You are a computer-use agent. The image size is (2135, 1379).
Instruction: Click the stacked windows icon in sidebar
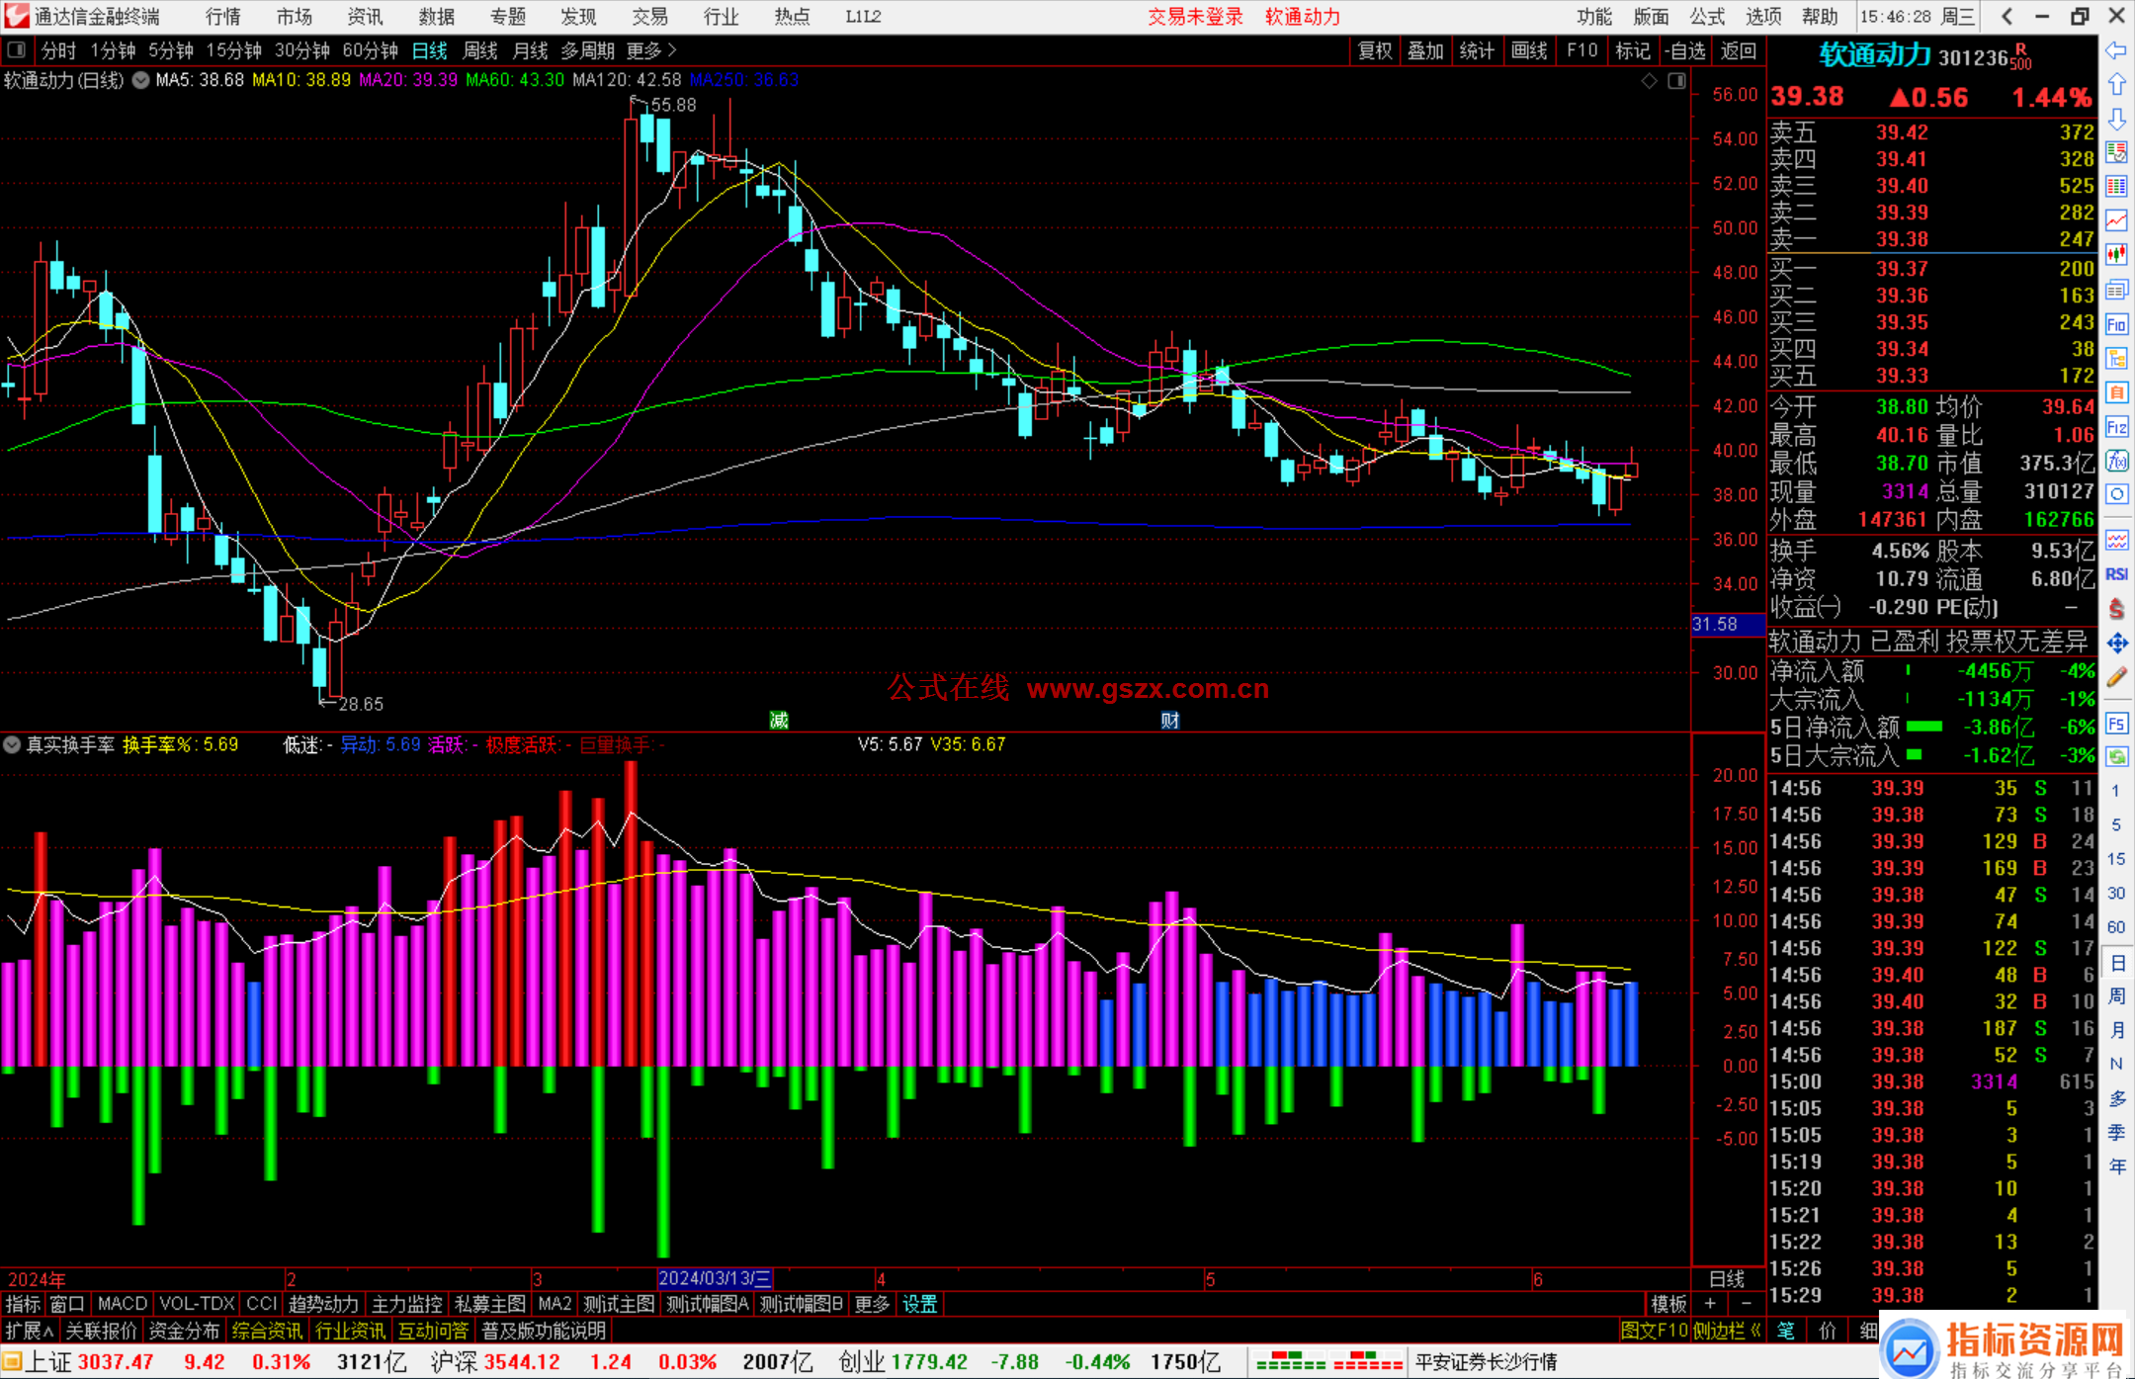[x=2116, y=290]
